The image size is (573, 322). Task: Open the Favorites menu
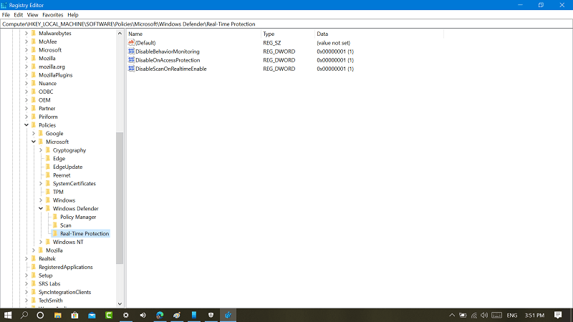pos(52,15)
